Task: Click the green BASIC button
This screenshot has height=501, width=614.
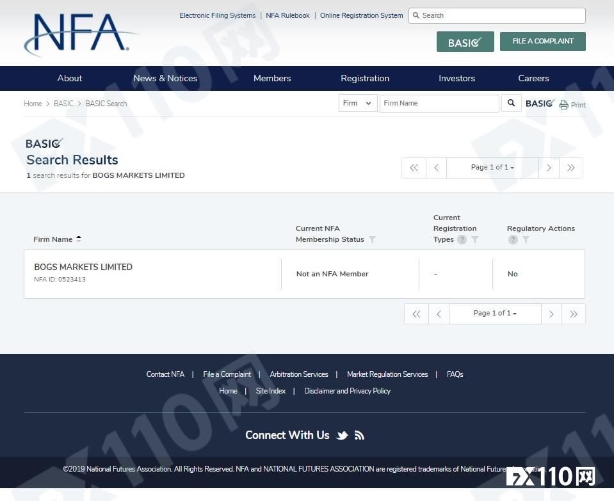Action: click(465, 42)
